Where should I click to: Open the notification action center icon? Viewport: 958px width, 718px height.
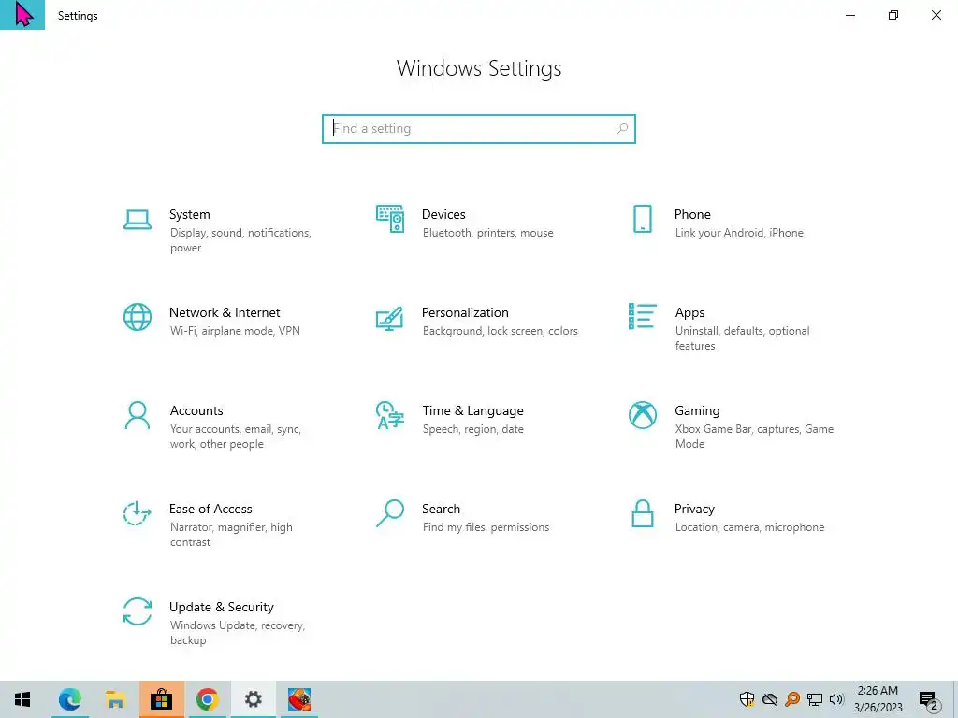pyautogui.click(x=929, y=700)
